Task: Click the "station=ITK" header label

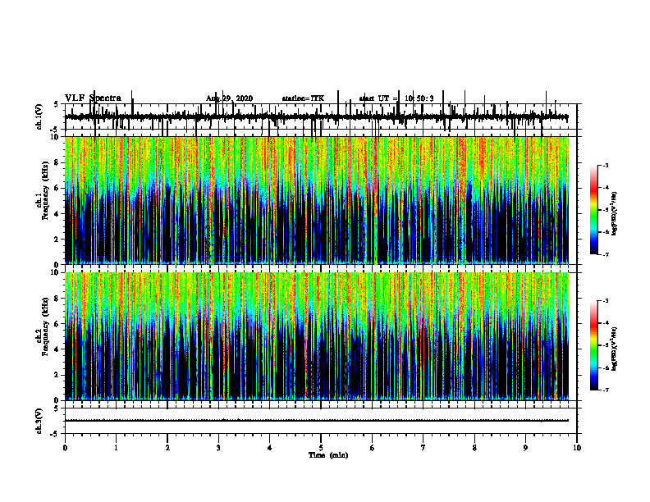Action: click(x=303, y=98)
